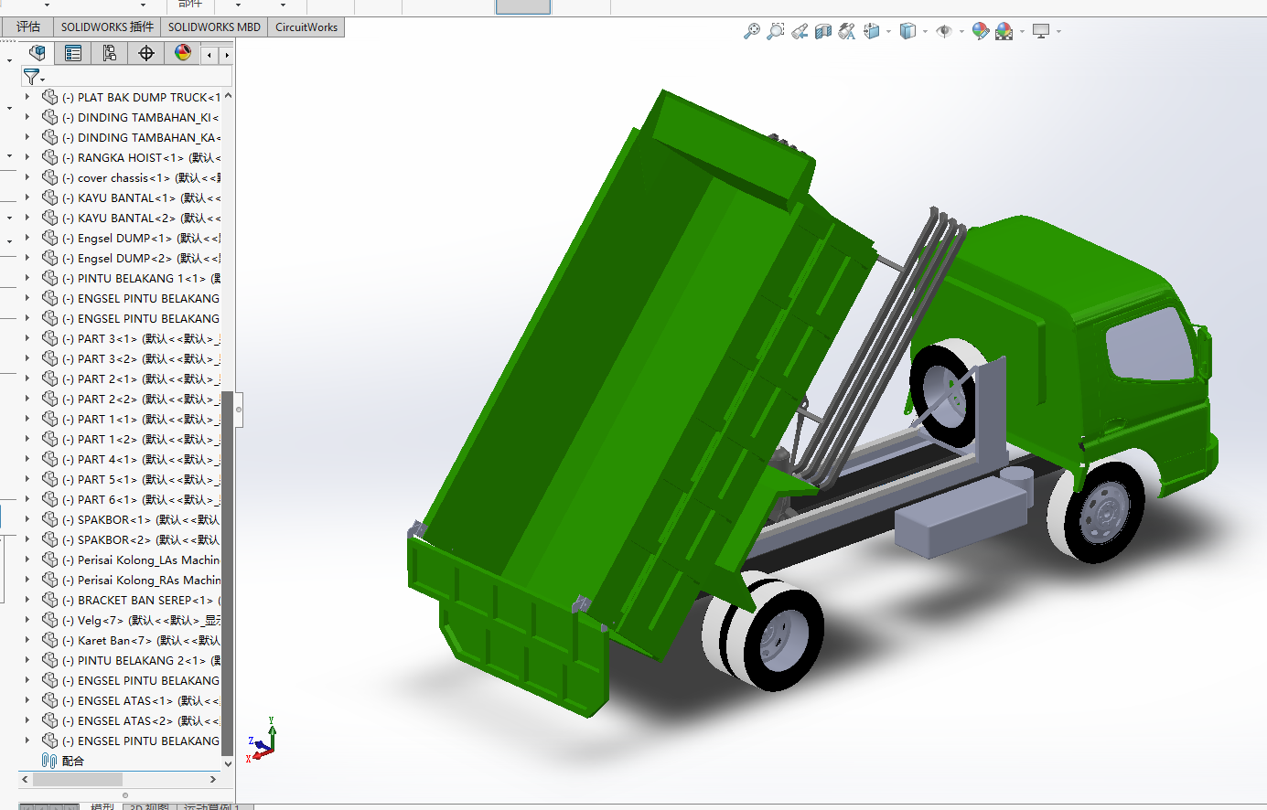Open the SOLIDWORKS 插件 ribbon tab
The width and height of the screenshot is (1267, 810).
pyautogui.click(x=107, y=27)
